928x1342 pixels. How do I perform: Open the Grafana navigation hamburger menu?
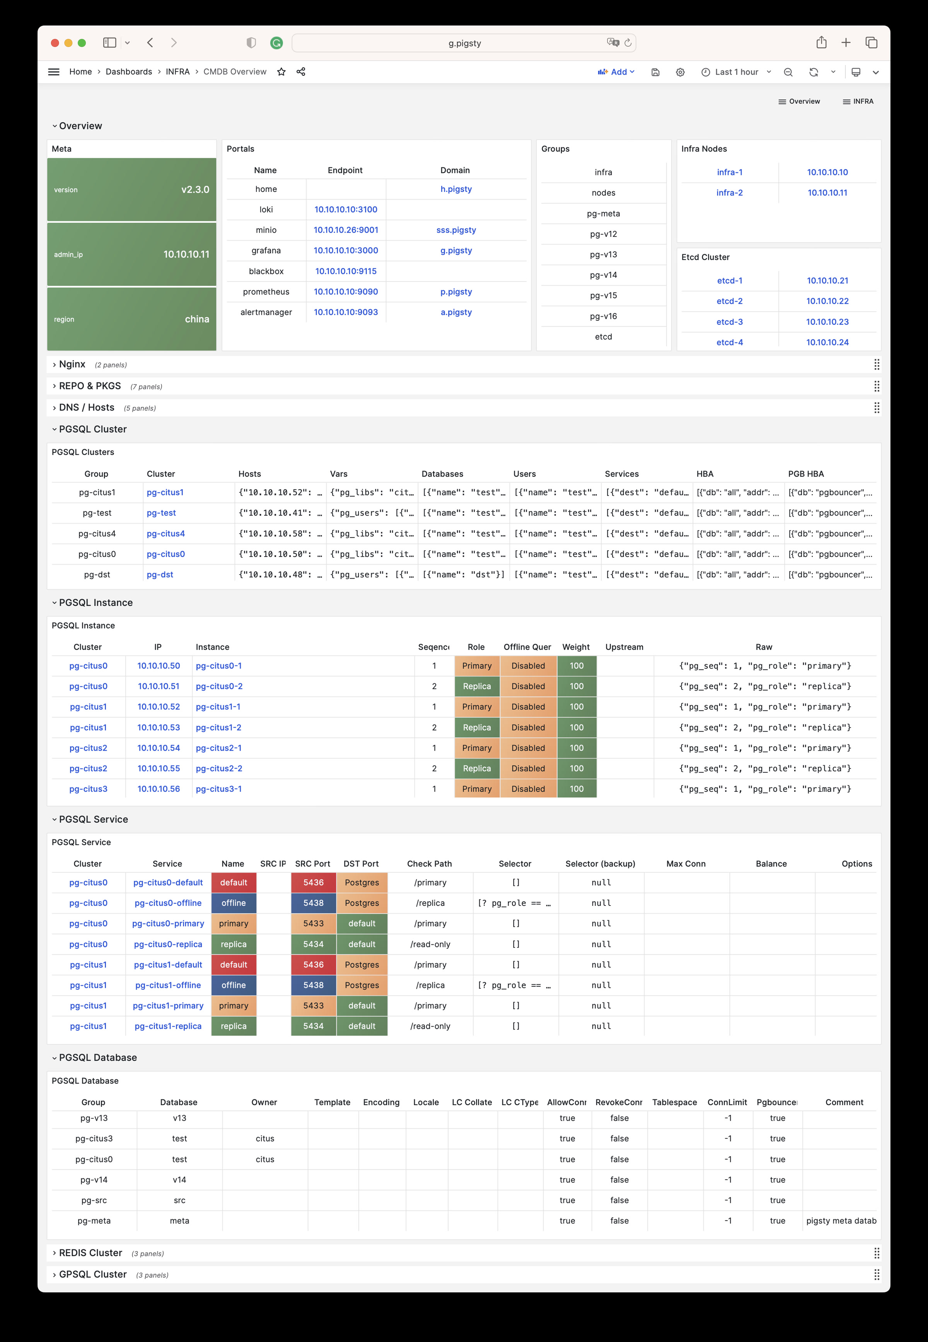coord(53,72)
